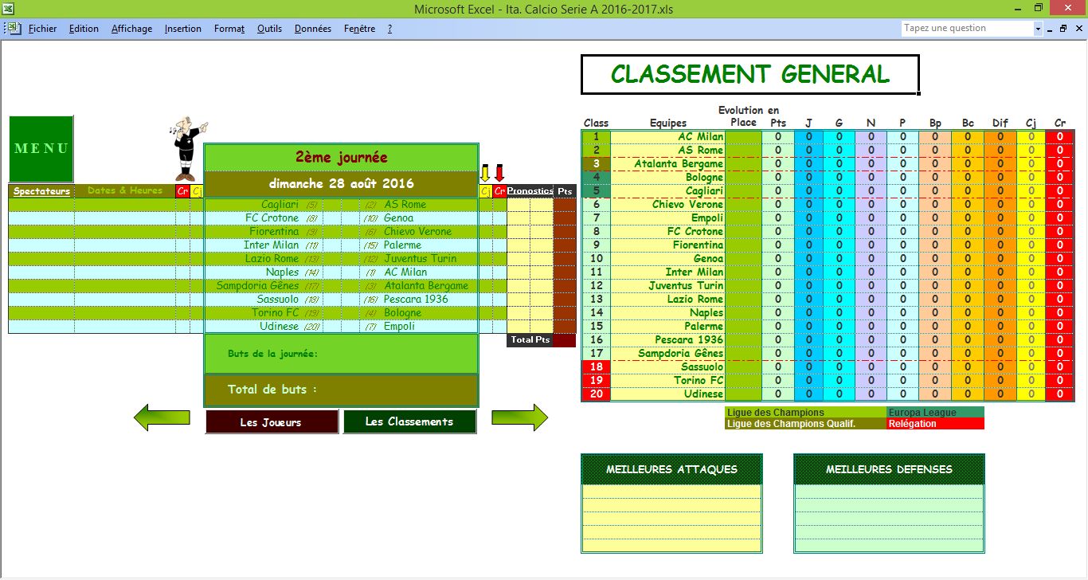Click the yellow Cj card header left of matches
Viewport: 1088px width, 580px height.
point(197,191)
